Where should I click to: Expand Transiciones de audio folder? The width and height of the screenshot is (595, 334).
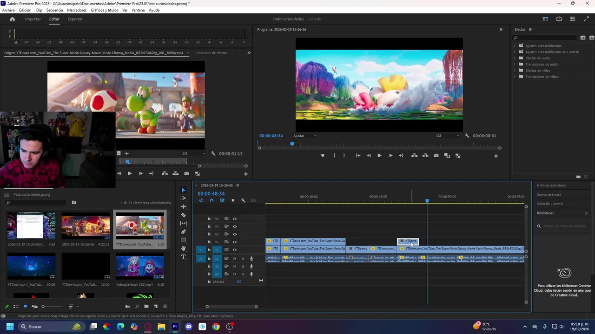pos(515,64)
